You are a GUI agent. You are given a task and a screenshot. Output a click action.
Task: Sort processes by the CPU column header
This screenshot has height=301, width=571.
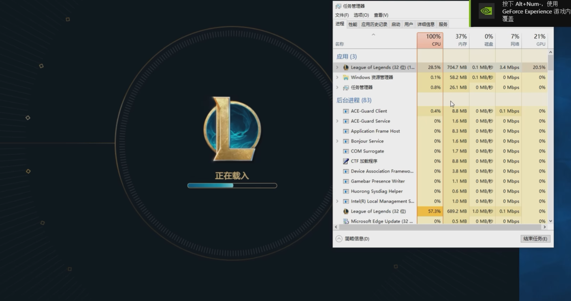(x=430, y=40)
